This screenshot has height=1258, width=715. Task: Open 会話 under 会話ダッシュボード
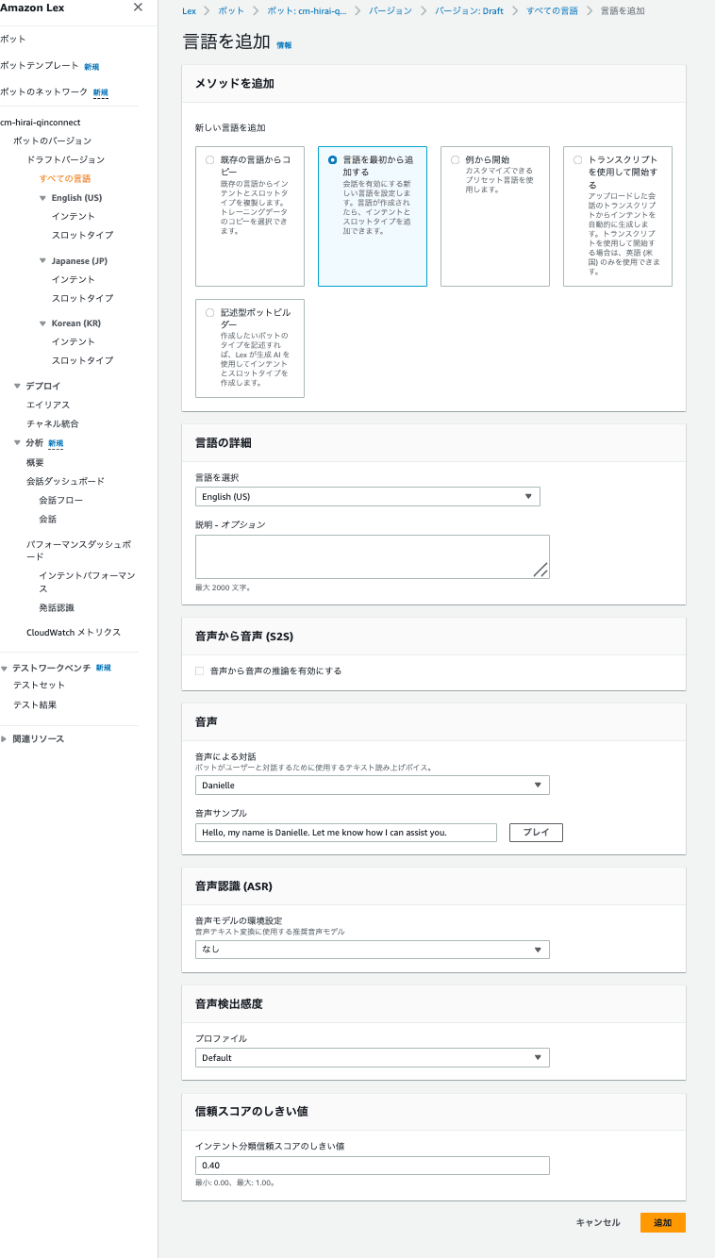(x=48, y=520)
